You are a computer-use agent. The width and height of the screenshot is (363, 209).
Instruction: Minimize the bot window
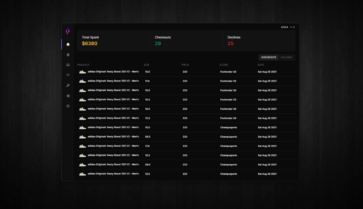point(291,27)
